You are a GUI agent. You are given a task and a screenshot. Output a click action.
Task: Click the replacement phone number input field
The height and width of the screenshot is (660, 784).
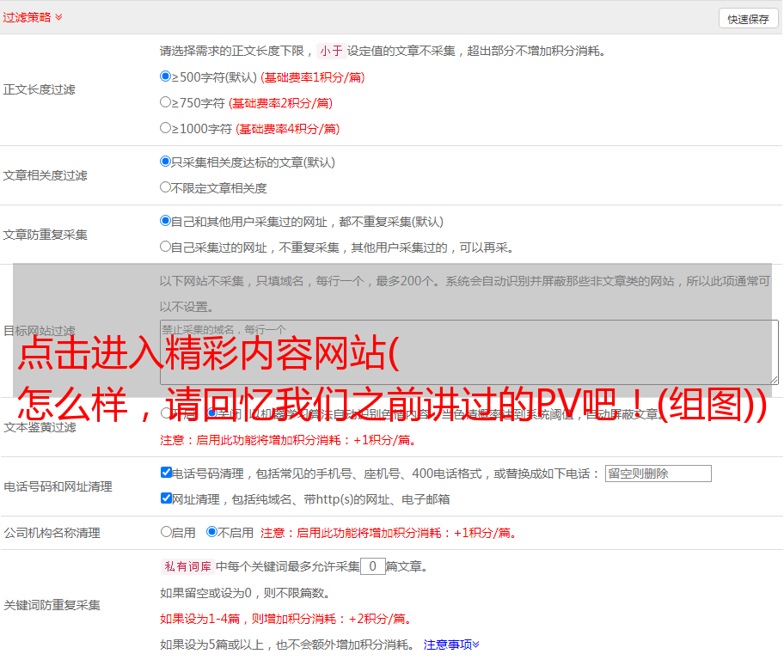658,474
